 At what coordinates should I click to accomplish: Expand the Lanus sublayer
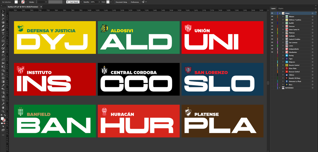tap(283, 46)
